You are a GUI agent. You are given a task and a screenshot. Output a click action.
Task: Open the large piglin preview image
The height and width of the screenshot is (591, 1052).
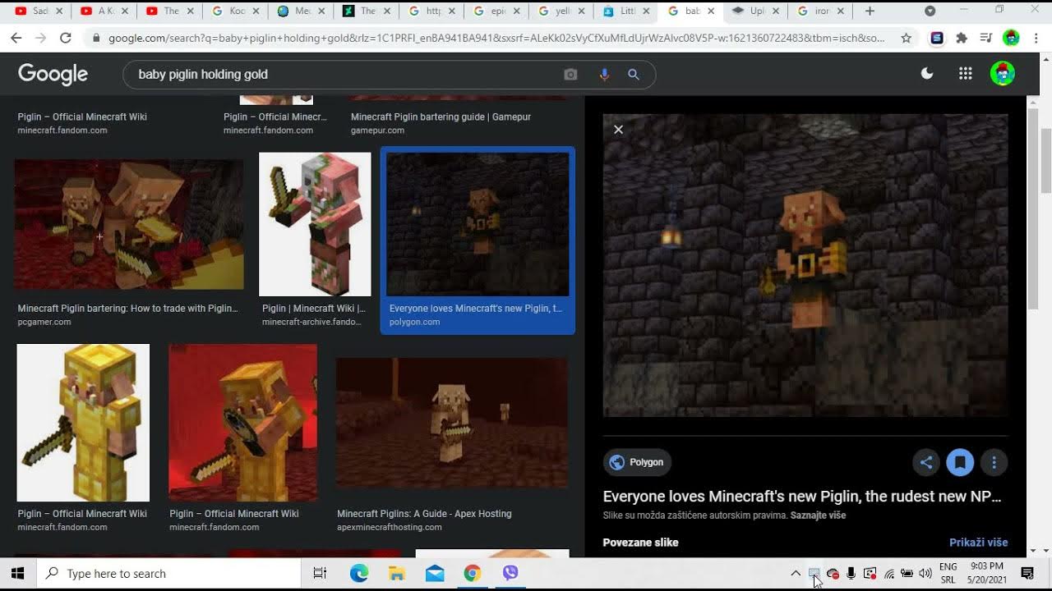coord(805,265)
